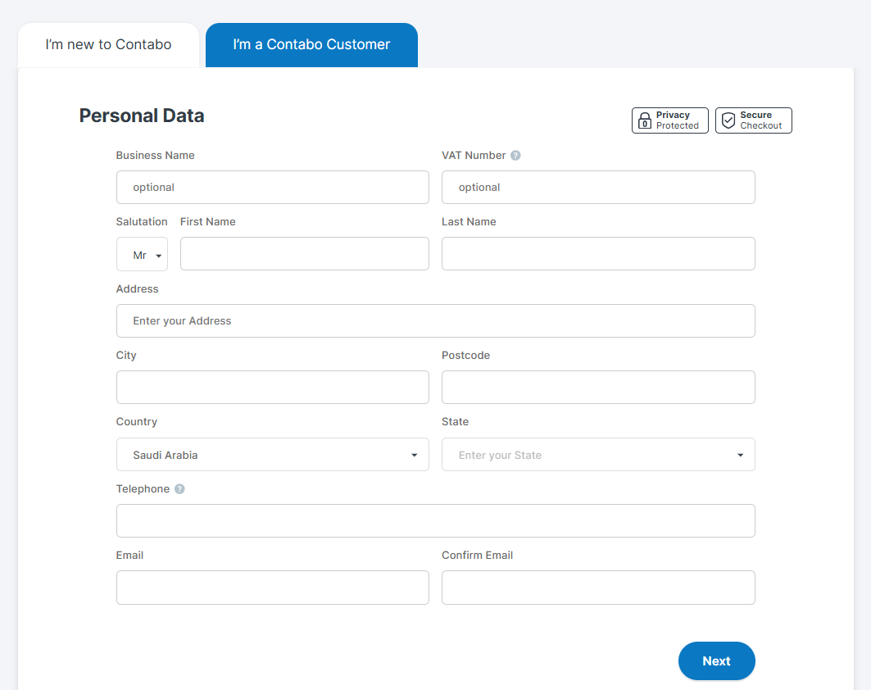Viewport: 871px width, 690px height.
Task: Focus the Business Name field
Action: tap(273, 187)
